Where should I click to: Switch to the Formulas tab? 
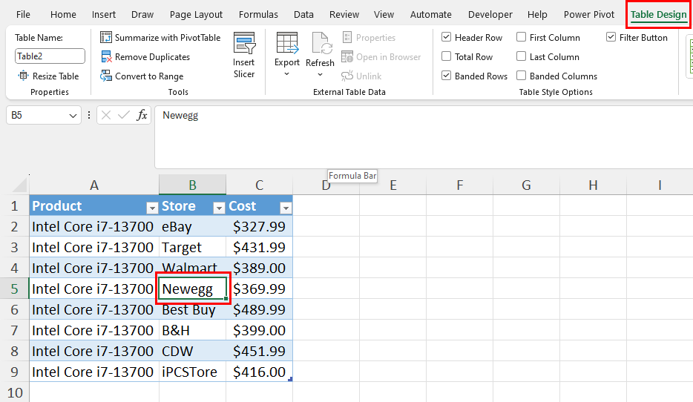pos(258,15)
